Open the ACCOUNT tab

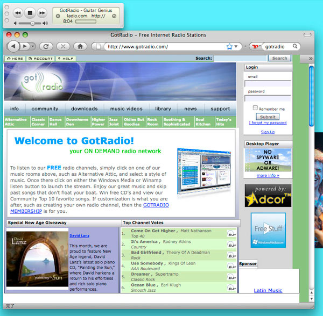[40, 59]
